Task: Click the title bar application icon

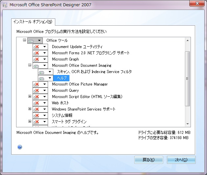Action: pos(5,5)
